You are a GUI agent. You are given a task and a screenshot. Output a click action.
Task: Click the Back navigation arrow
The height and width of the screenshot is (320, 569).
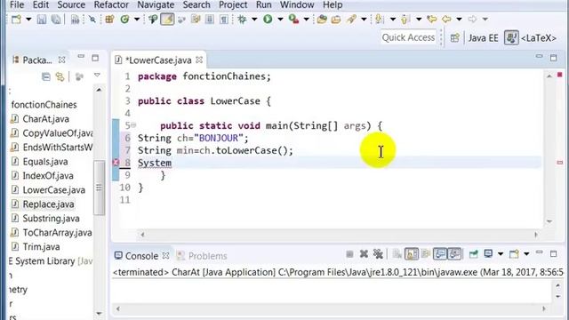pos(446,20)
